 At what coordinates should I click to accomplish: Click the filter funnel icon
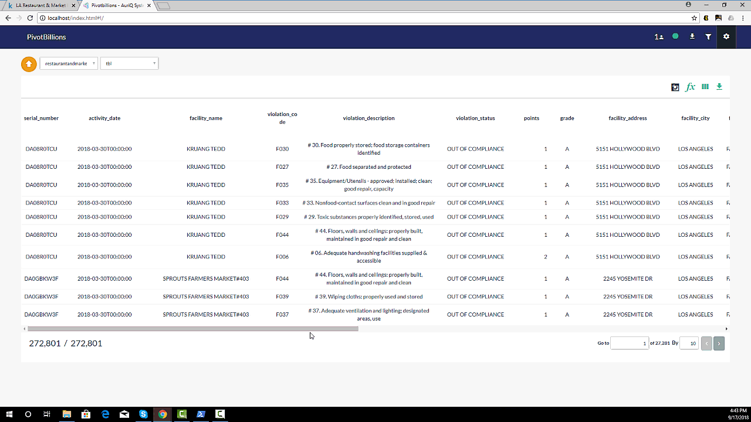click(708, 37)
